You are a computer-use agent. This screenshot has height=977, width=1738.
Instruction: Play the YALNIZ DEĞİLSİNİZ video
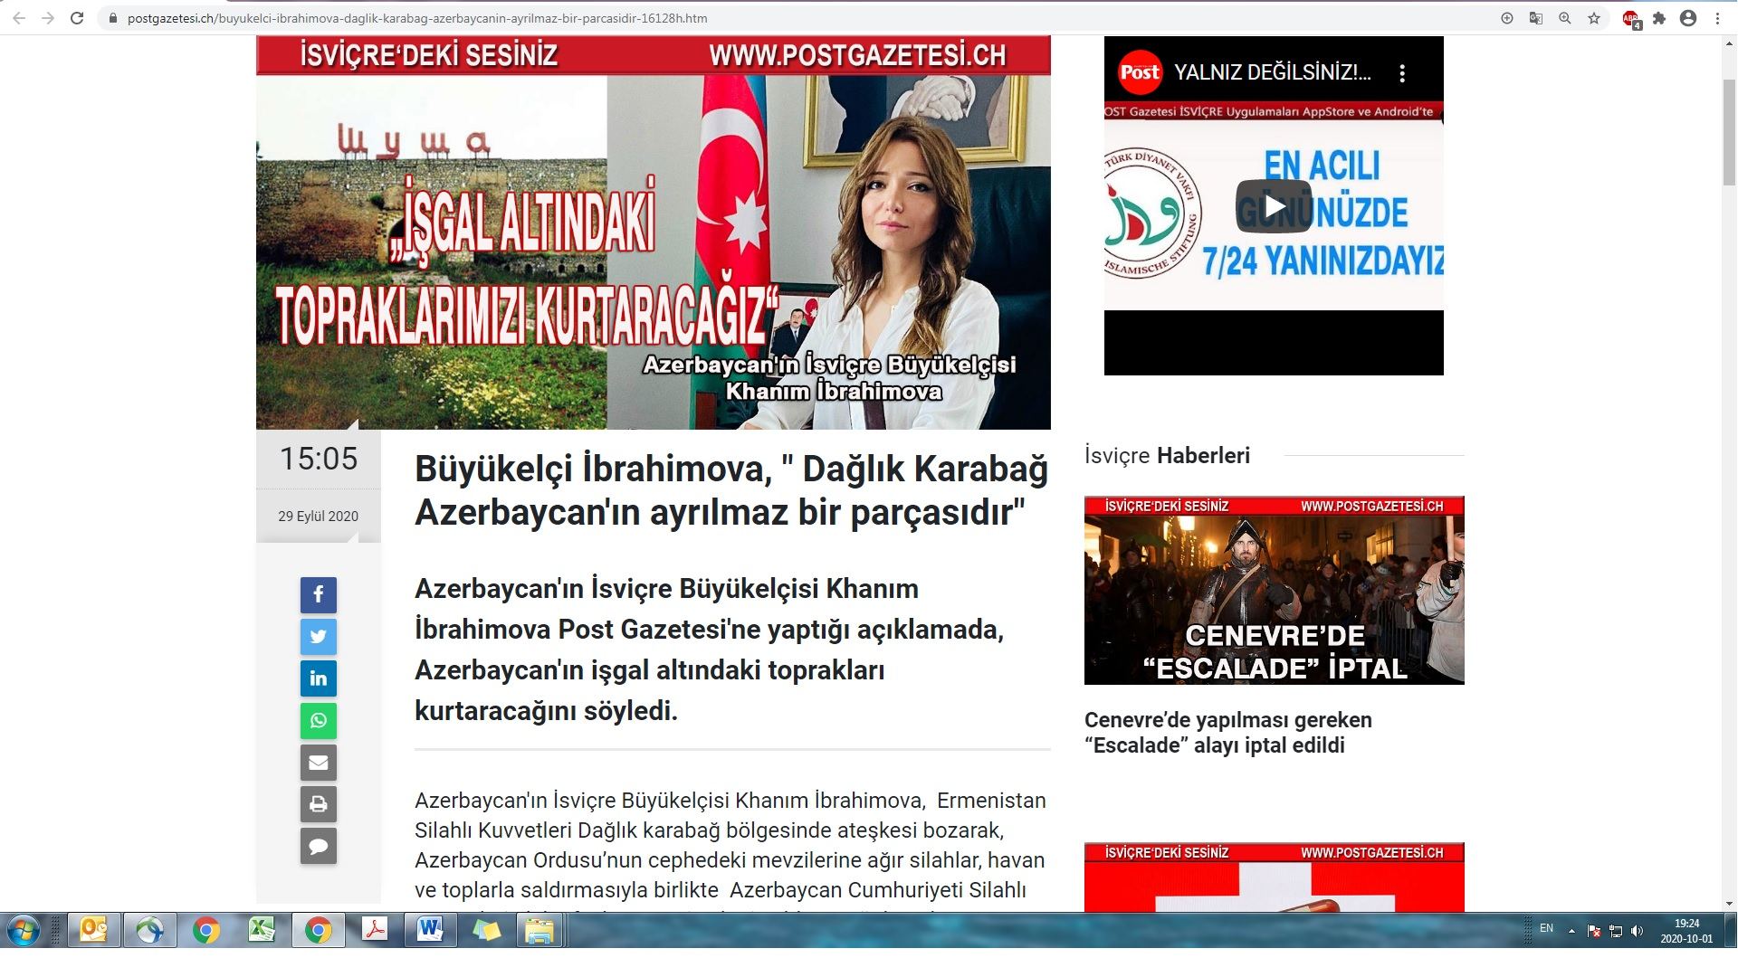pos(1274,206)
